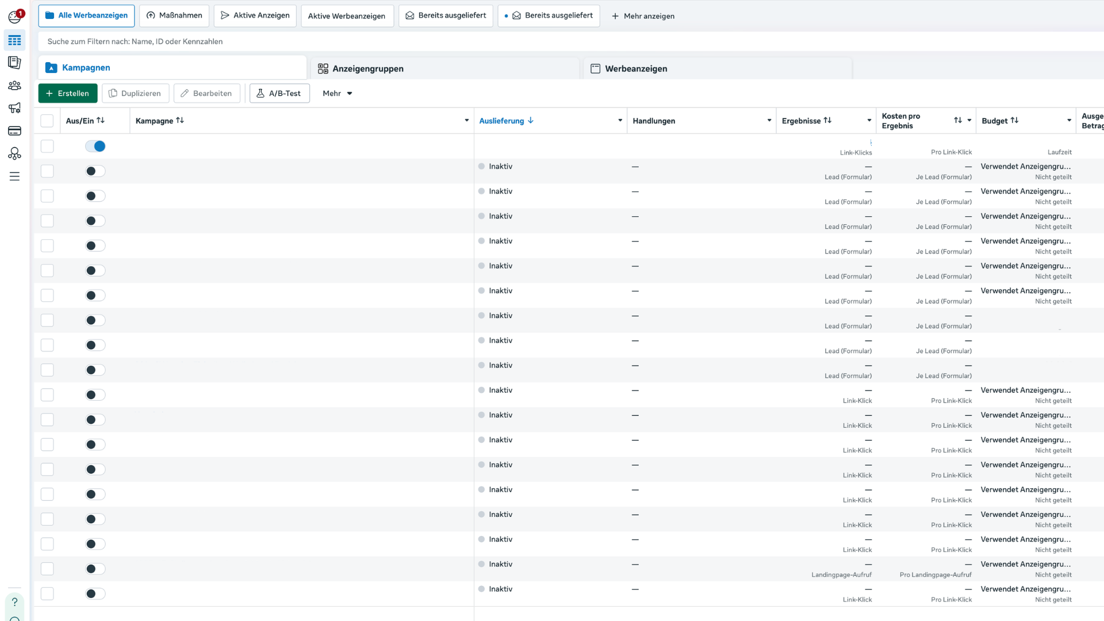Click the Pro Landingpage-Aufruf cost label
The width and height of the screenshot is (1104, 621).
(x=936, y=574)
